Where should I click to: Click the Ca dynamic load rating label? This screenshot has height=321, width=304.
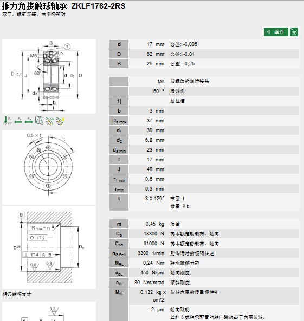click(119, 234)
